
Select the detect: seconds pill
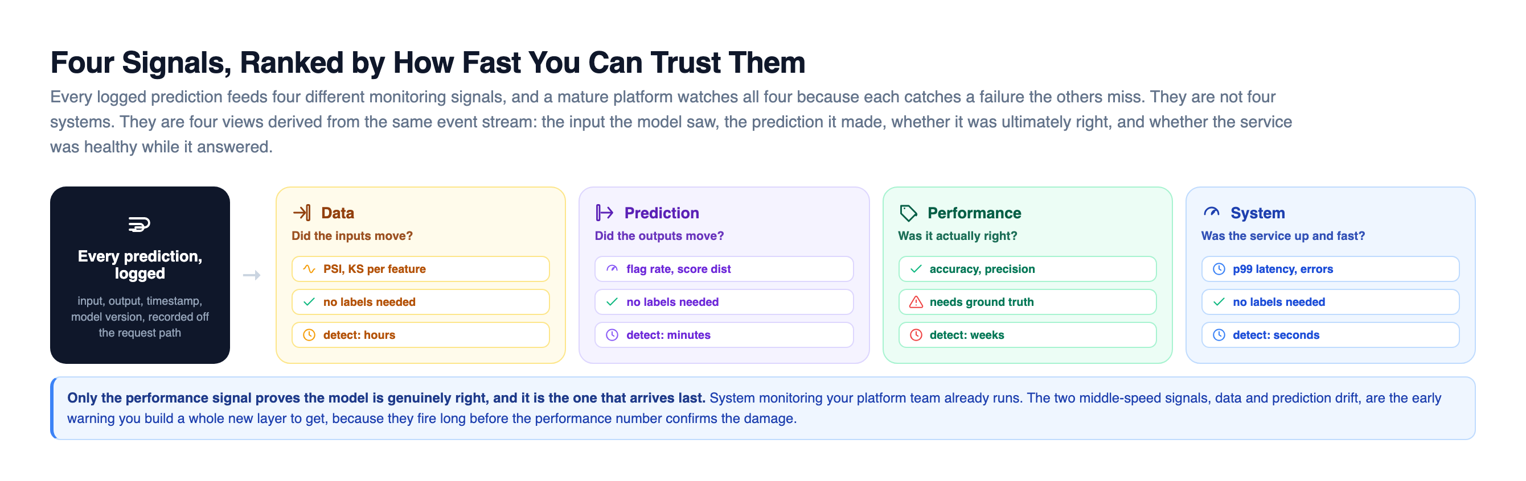1331,335
